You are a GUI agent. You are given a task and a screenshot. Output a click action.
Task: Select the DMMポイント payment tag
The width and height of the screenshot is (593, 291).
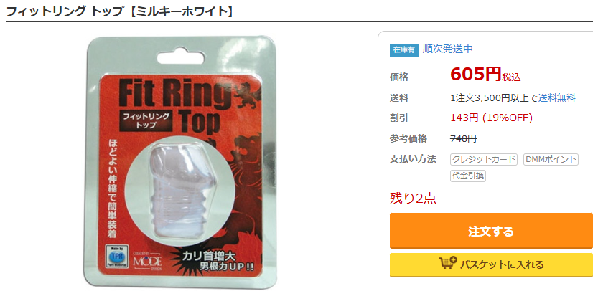[551, 159]
